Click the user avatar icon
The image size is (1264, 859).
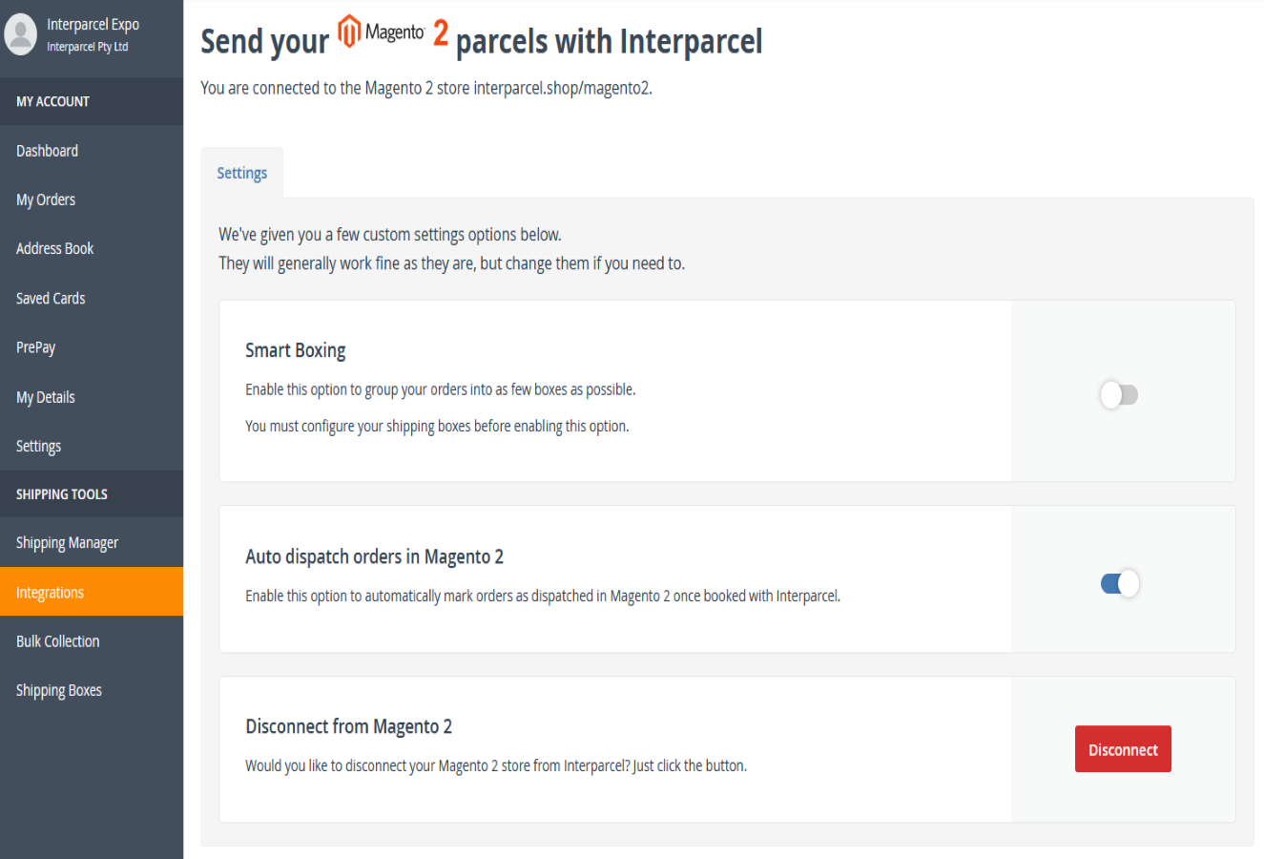pyautogui.click(x=20, y=34)
